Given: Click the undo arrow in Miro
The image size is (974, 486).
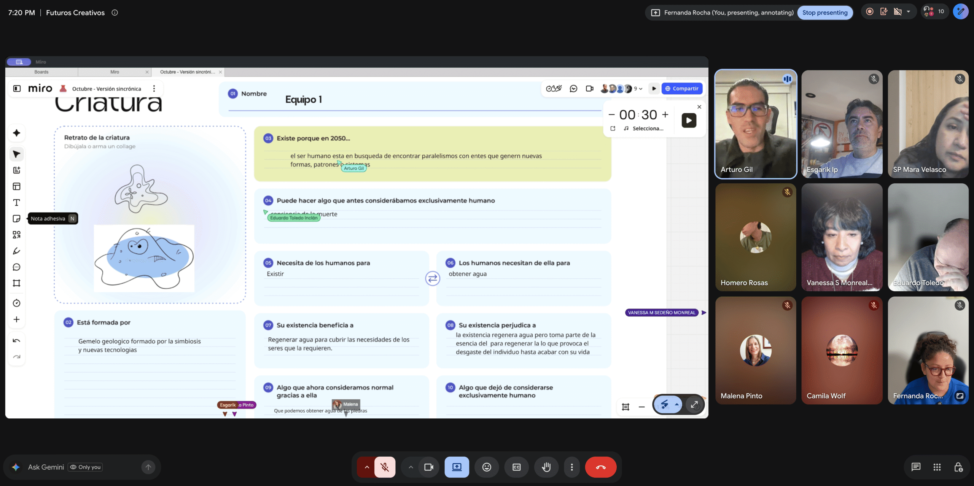Looking at the screenshot, I should click(16, 341).
